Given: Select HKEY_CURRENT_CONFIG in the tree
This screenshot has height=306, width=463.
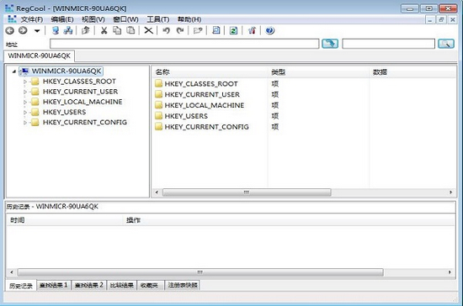Looking at the screenshot, I should [85, 123].
